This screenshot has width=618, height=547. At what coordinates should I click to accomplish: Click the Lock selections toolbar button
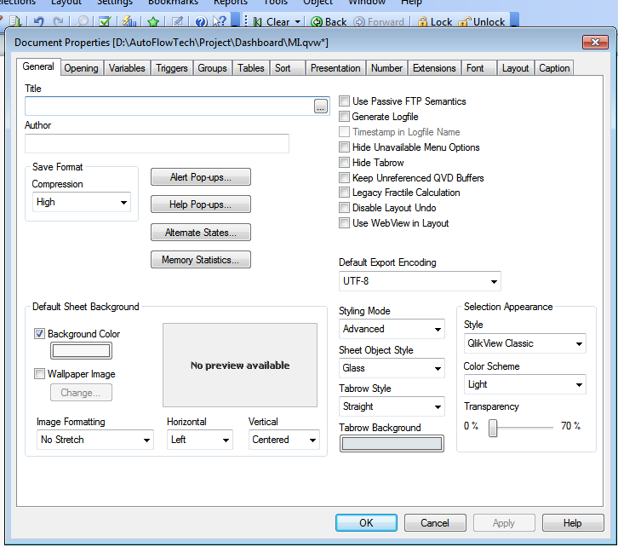(434, 21)
